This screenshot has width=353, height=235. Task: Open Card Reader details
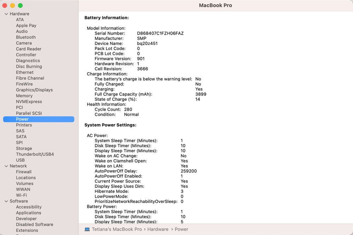(29, 49)
